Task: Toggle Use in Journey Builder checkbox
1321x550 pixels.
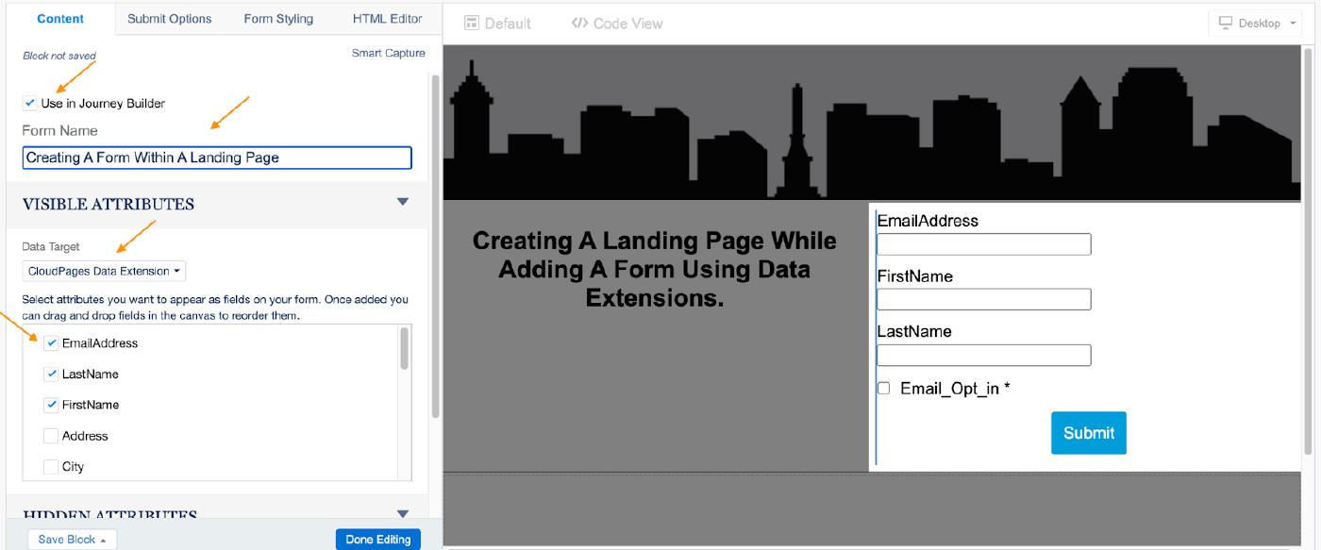Action: click(x=30, y=103)
